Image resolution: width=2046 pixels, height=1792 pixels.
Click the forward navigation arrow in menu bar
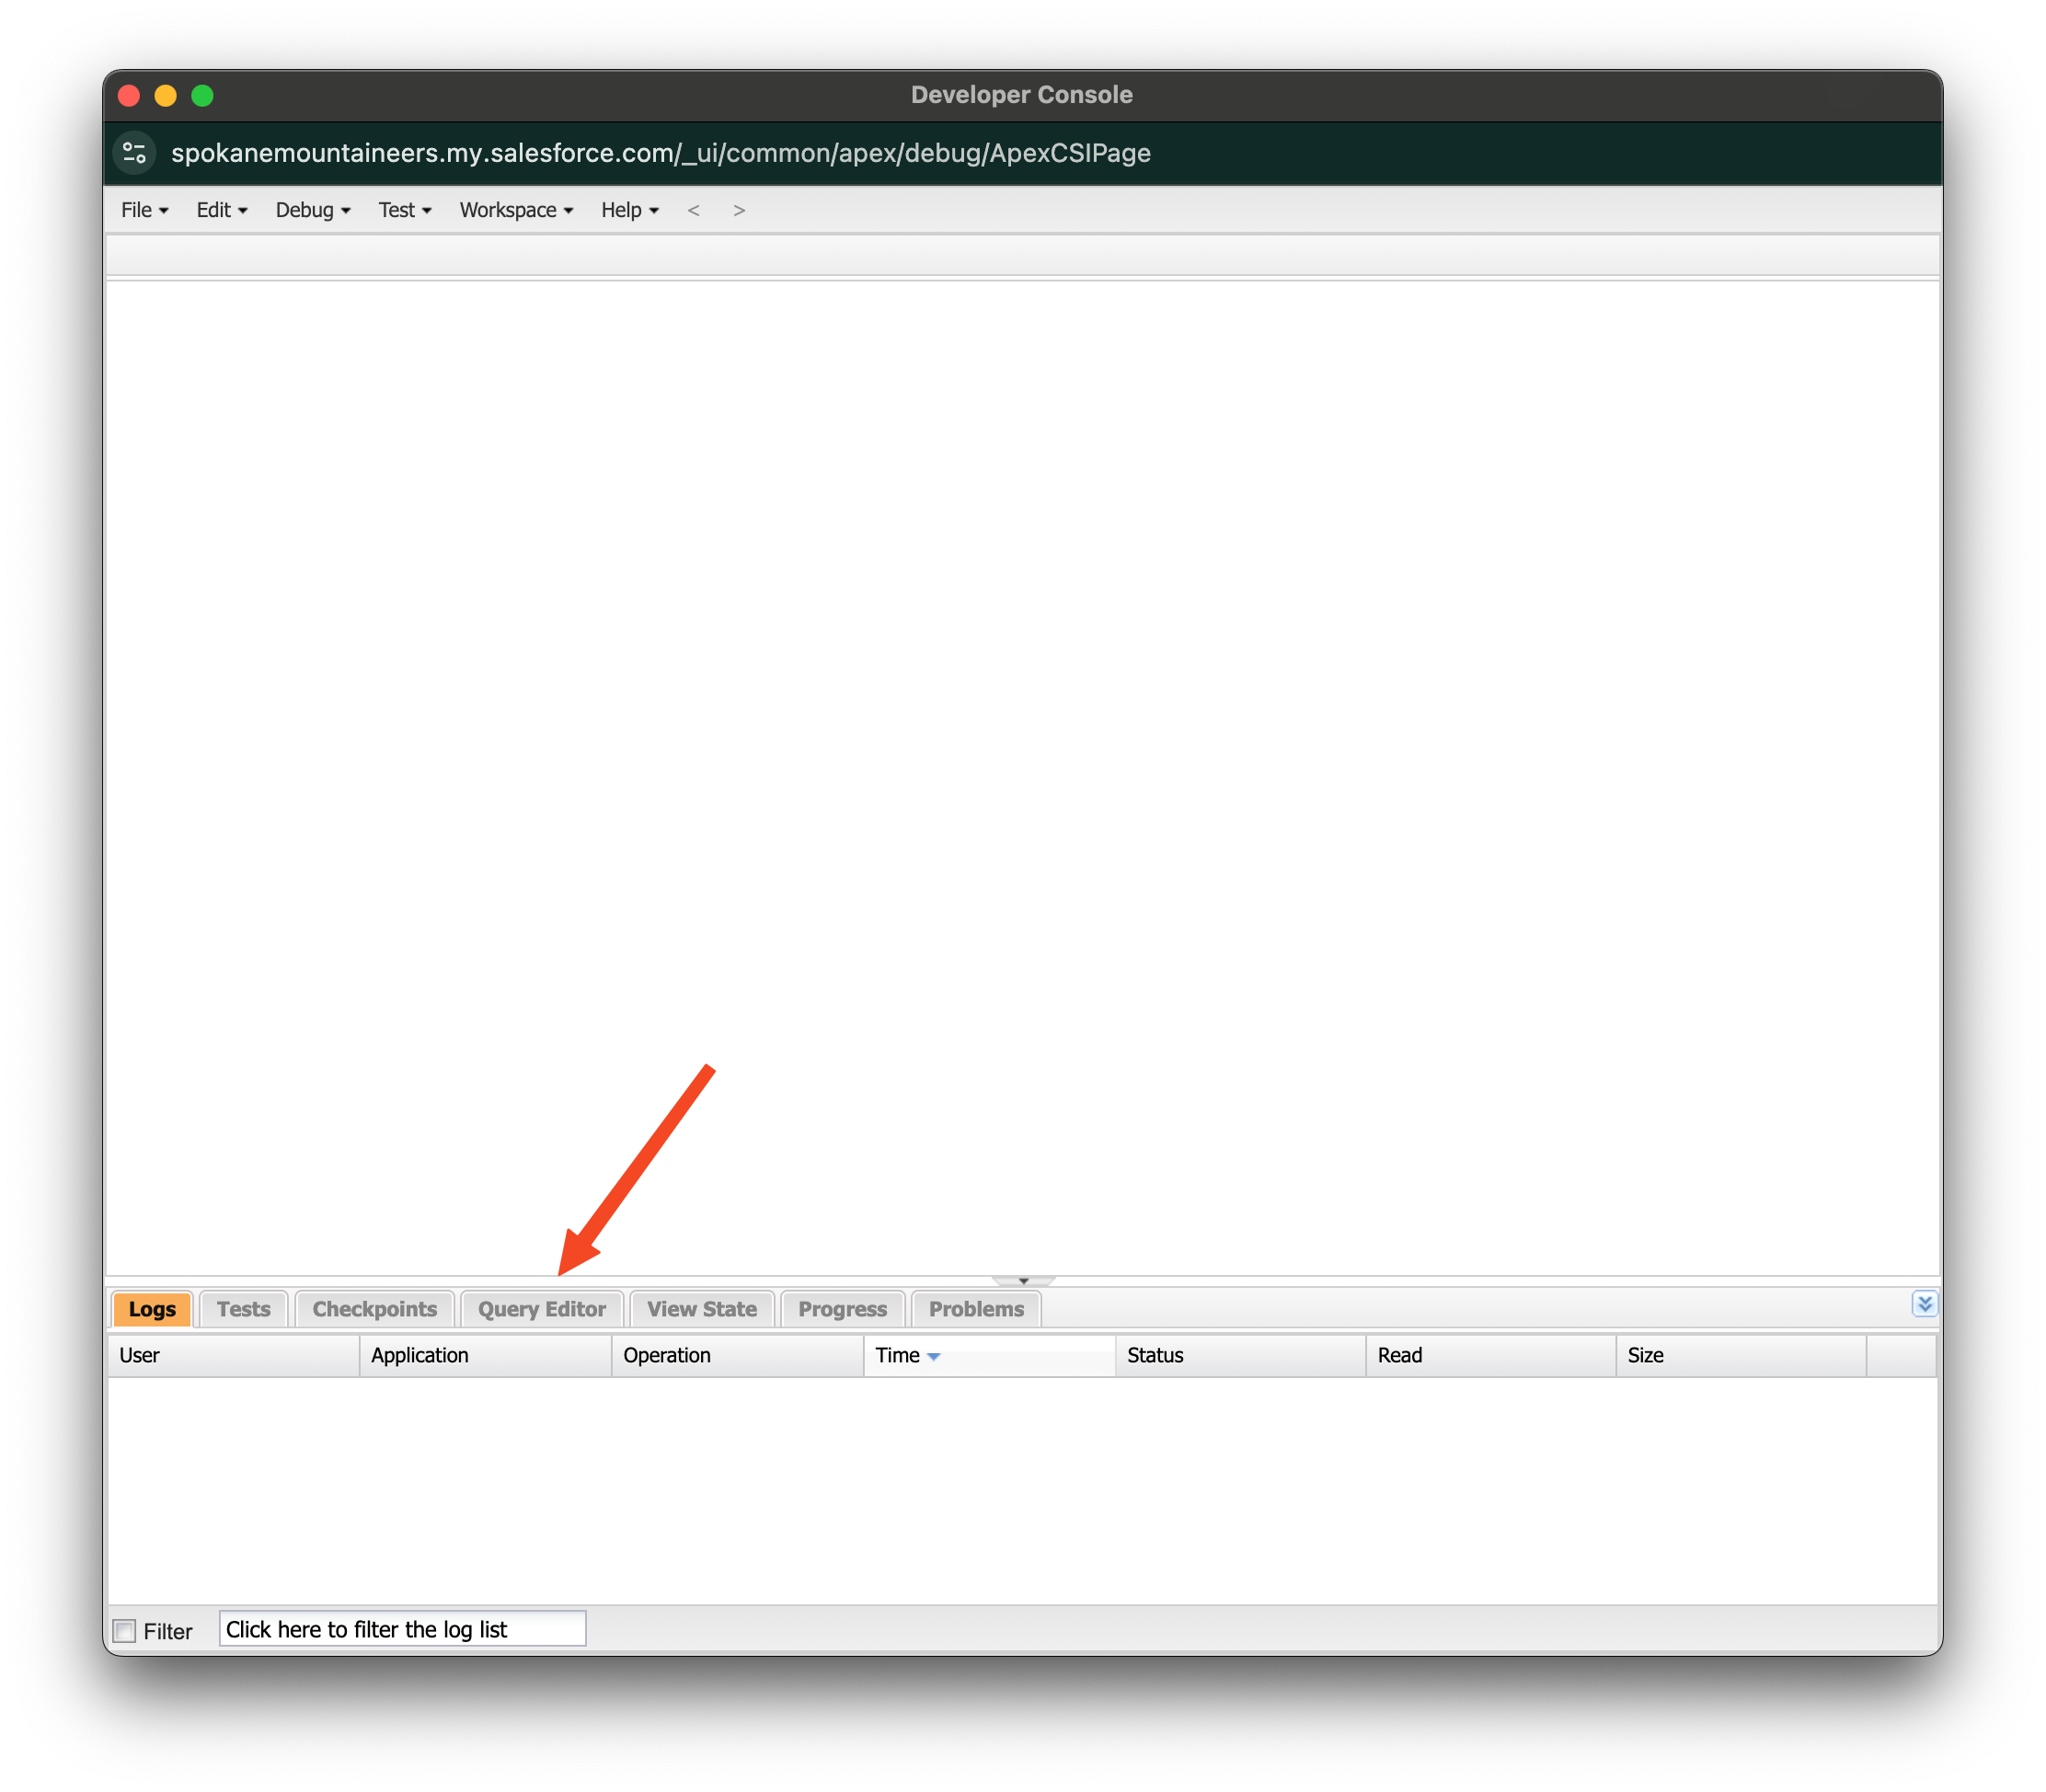739,210
